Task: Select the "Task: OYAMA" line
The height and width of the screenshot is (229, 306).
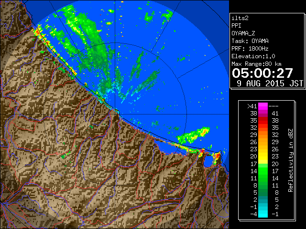Action: click(x=250, y=41)
